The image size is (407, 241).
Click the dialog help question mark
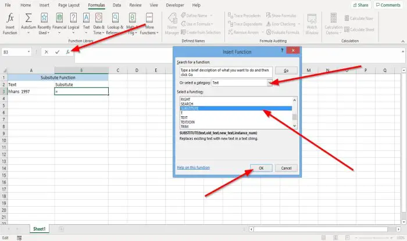pyautogui.click(x=282, y=51)
